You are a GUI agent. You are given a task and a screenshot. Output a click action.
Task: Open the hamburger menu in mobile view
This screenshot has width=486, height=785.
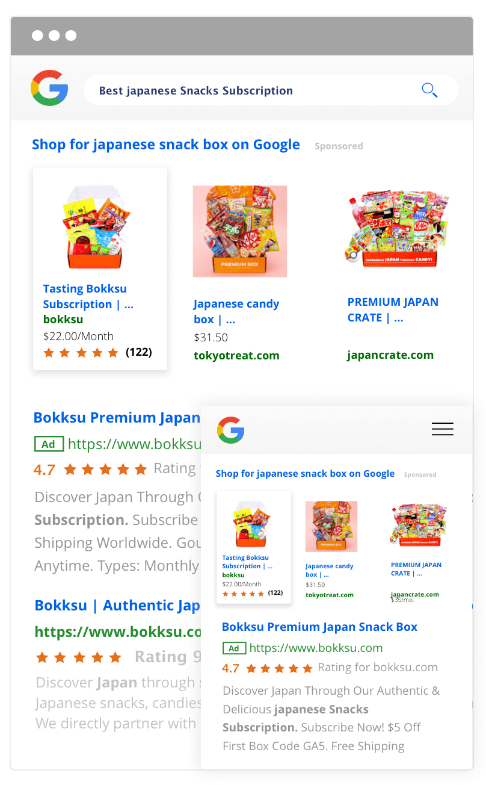[x=442, y=429]
